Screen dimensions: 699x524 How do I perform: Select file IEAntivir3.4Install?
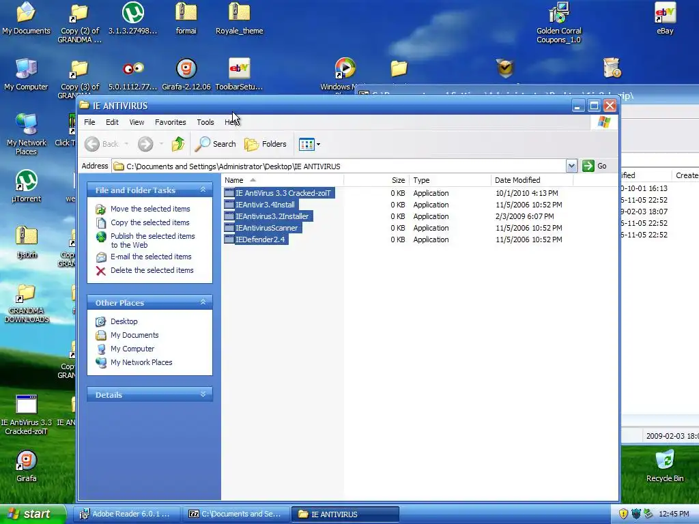tap(266, 205)
